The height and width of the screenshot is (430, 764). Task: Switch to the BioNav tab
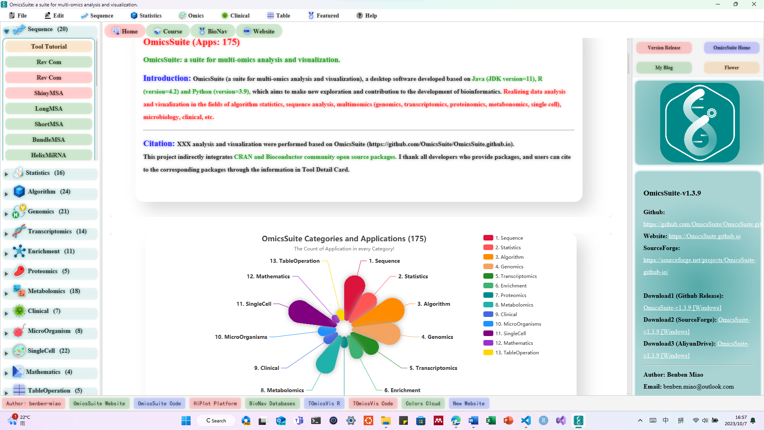(x=213, y=31)
